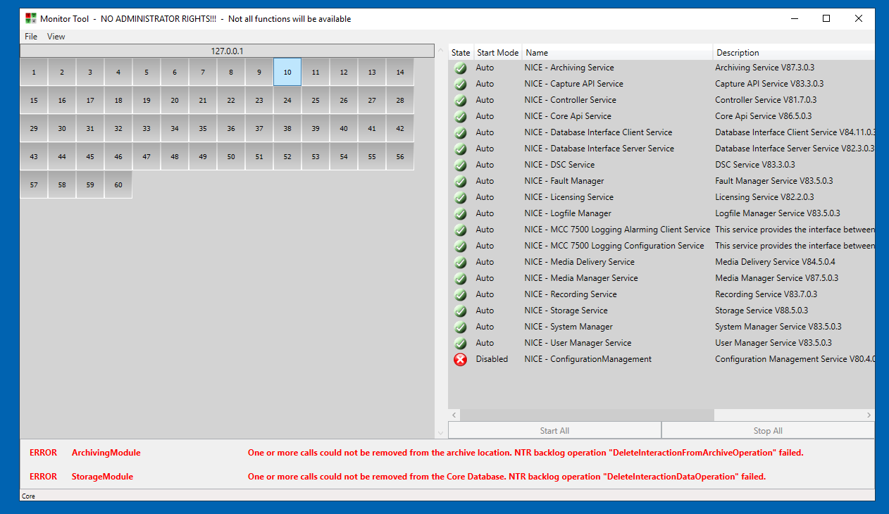Screen dimensions: 889x514
Task: Click the Start All button
Action: tap(554, 430)
